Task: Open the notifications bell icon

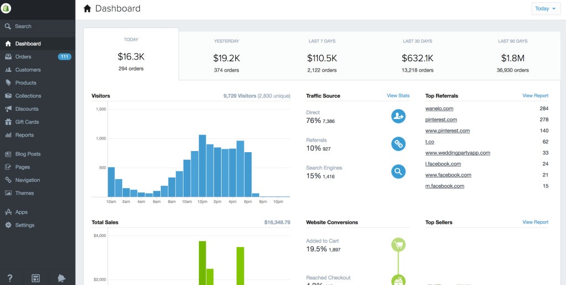Action: [x=62, y=278]
